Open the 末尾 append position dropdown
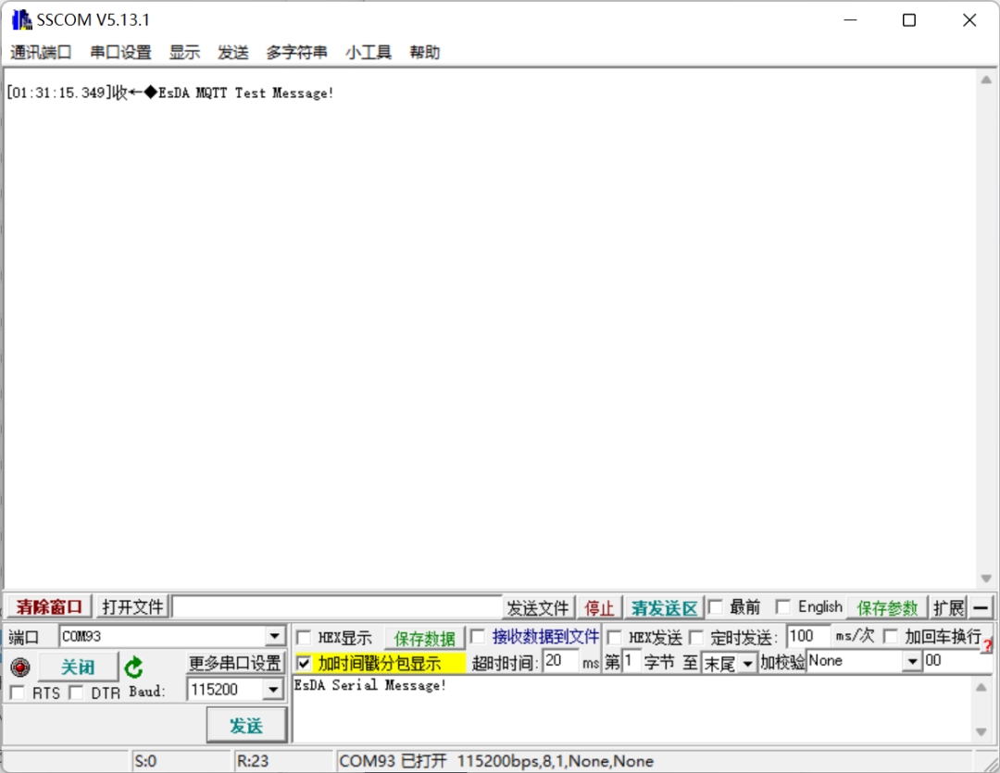Image resolution: width=1000 pixels, height=773 pixels. (747, 663)
